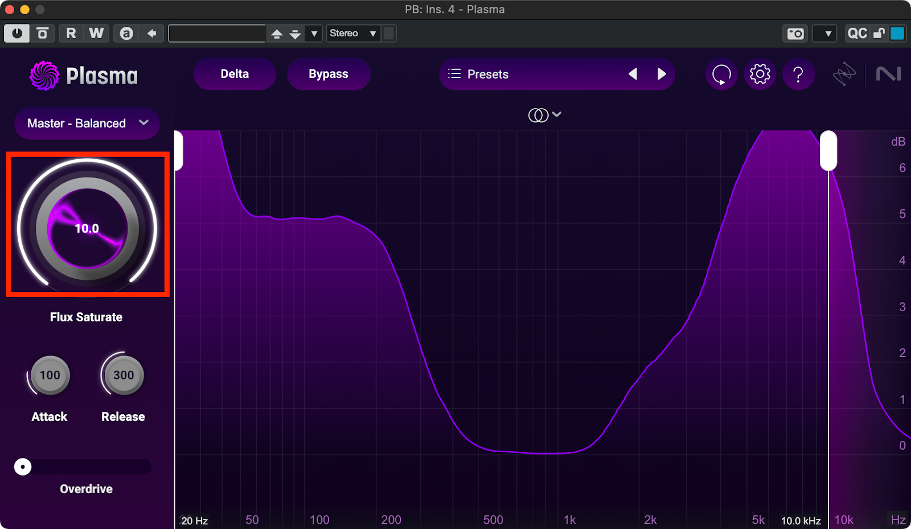Open the Stereo channel configuration dropdown
This screenshot has height=529, width=911.
coord(353,34)
